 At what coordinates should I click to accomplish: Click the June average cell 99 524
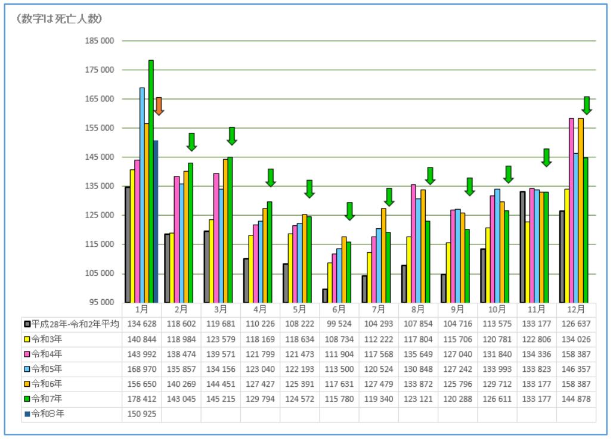339,324
